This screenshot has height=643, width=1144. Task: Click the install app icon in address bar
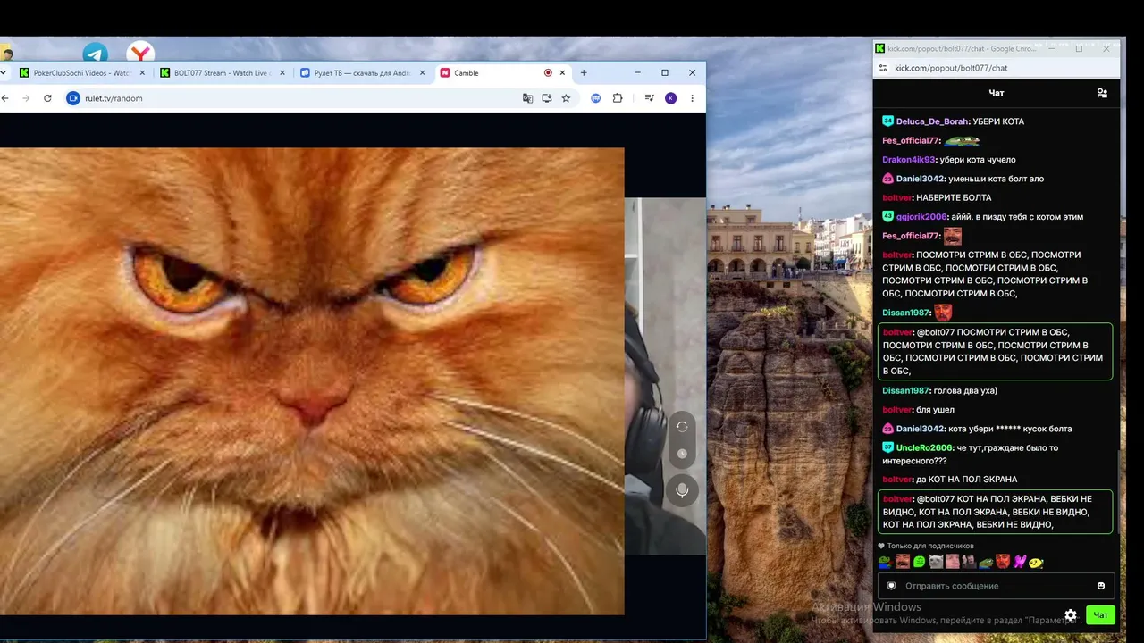pos(547,98)
